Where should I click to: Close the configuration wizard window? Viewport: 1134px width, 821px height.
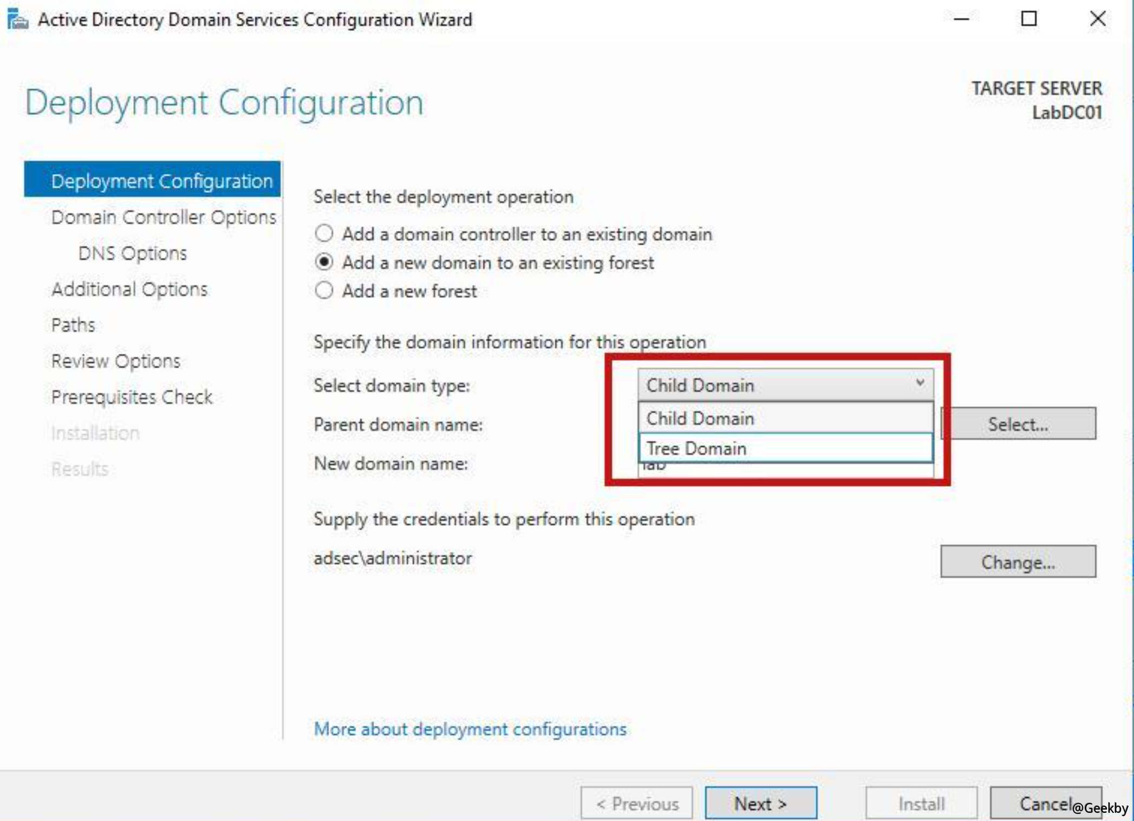click(1097, 19)
